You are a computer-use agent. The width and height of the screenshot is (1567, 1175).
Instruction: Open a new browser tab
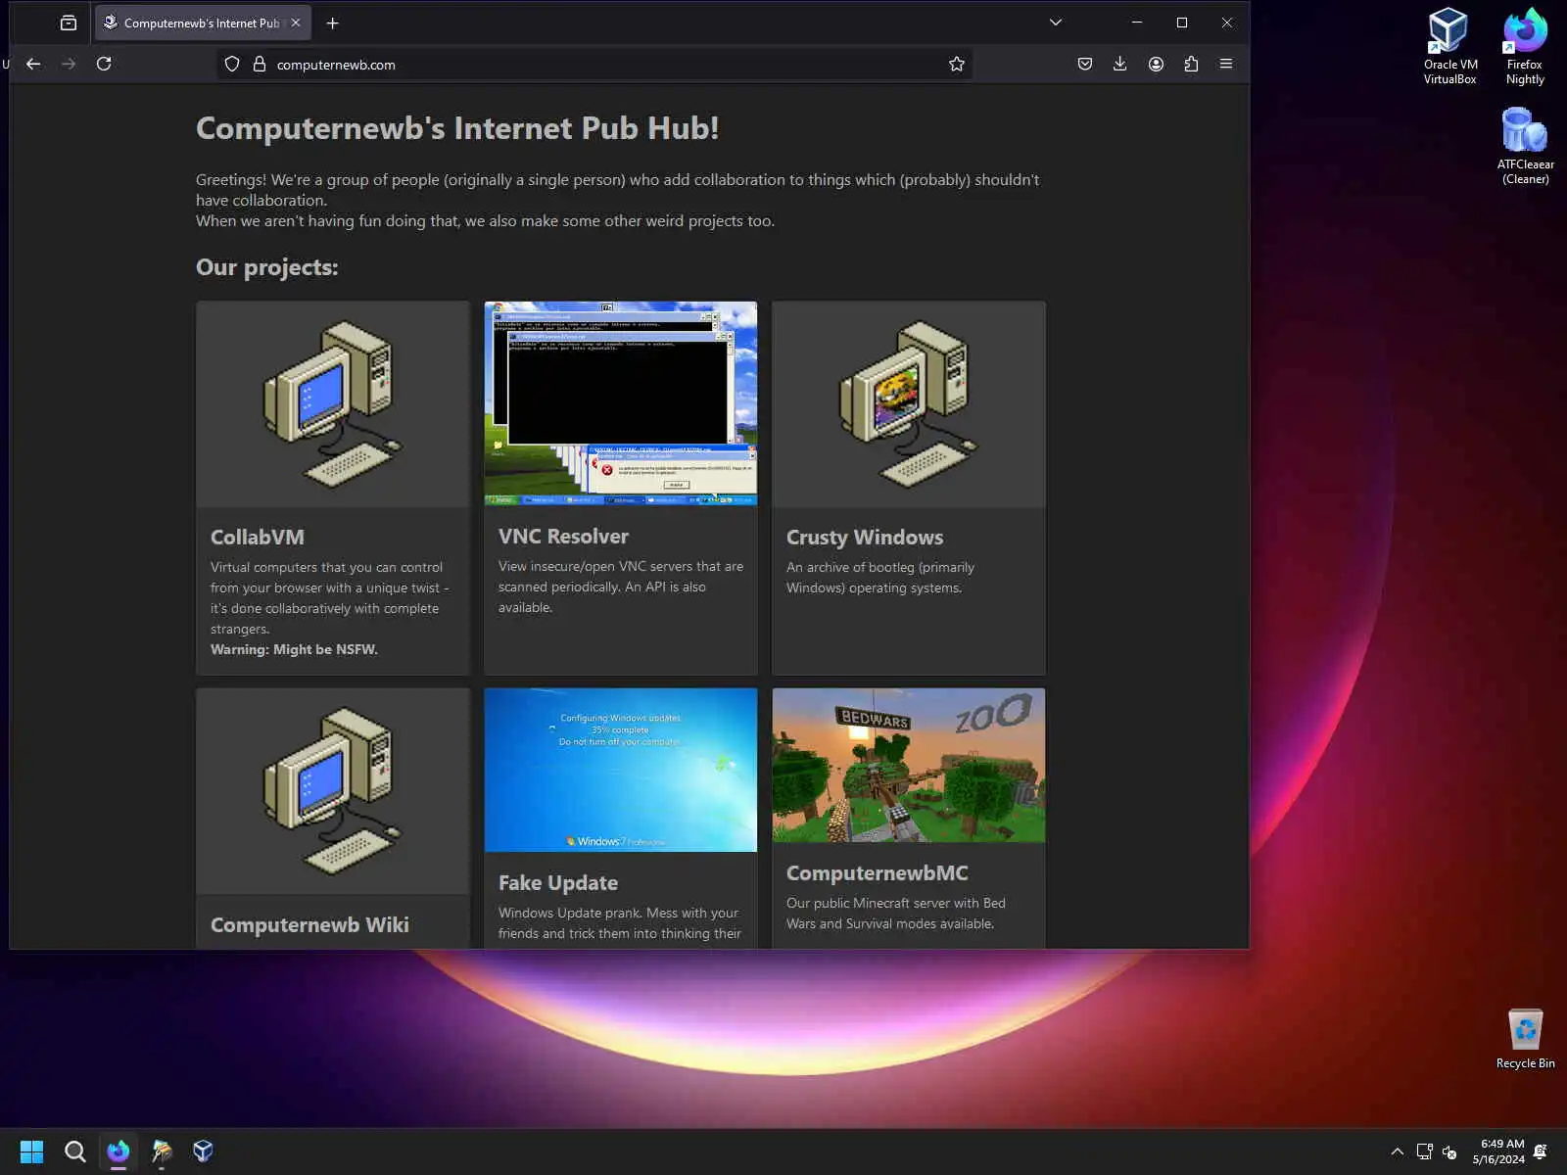coord(333,23)
